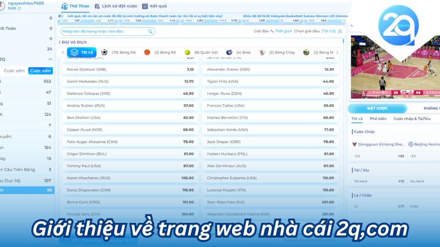This screenshot has height=247, width=440.
Task: Choose Christopher Eubanks (USA) odds 116.00
Action: pos(271,178)
